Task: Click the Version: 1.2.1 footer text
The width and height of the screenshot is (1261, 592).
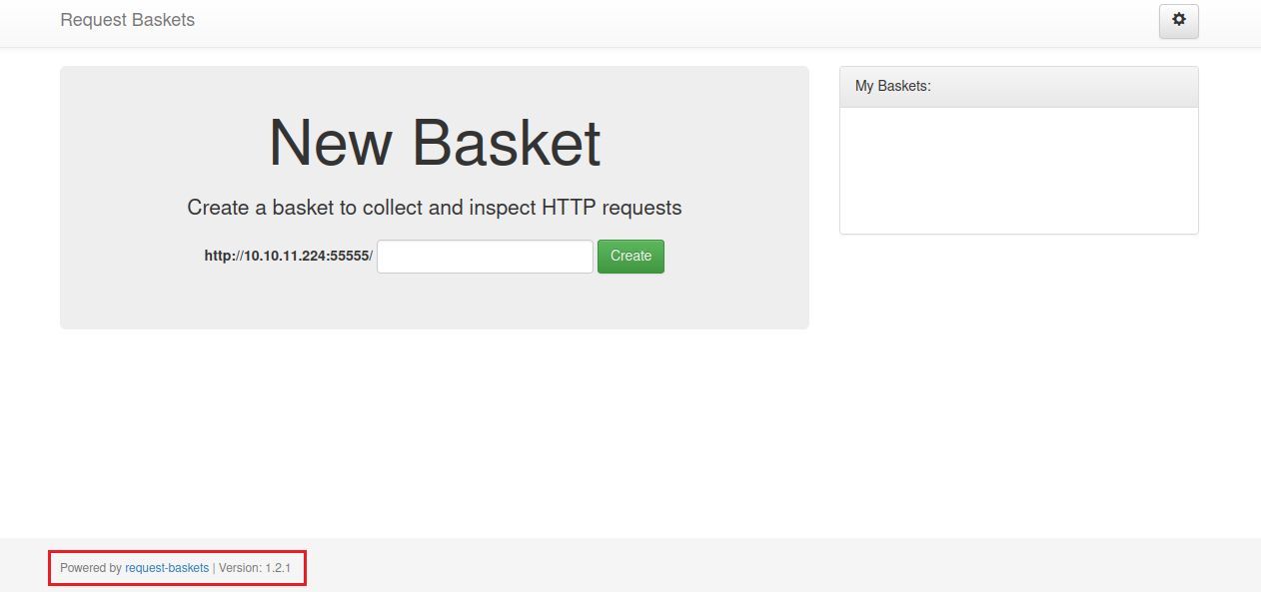Action: coord(255,568)
